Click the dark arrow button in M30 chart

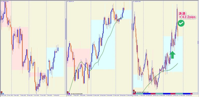[x=134, y=92]
